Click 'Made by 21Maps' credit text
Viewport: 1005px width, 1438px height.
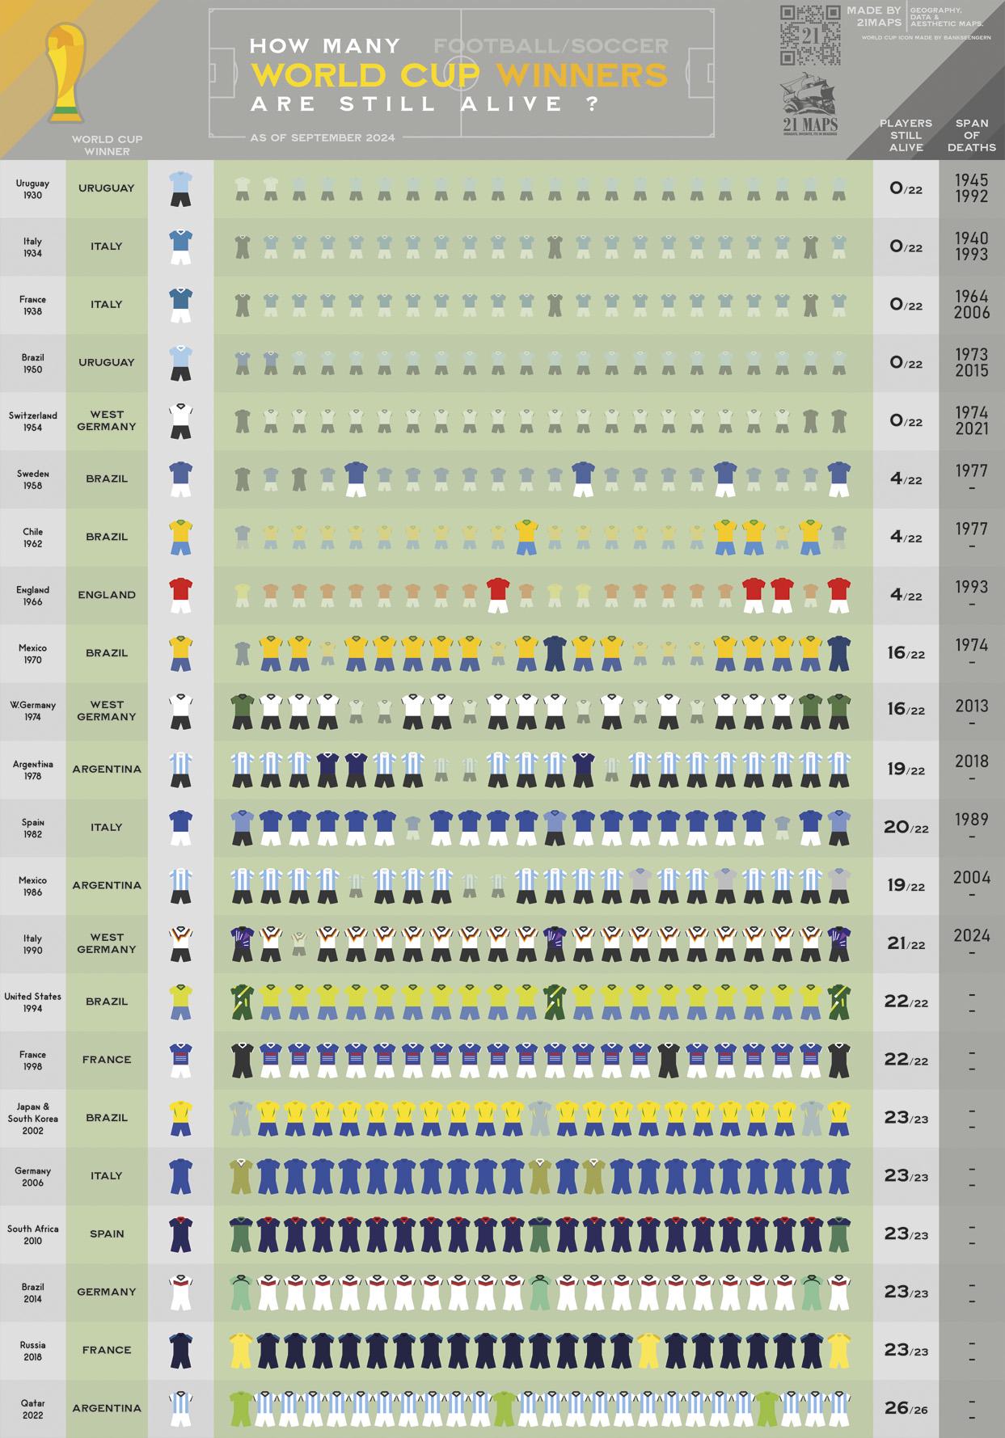pyautogui.click(x=874, y=16)
